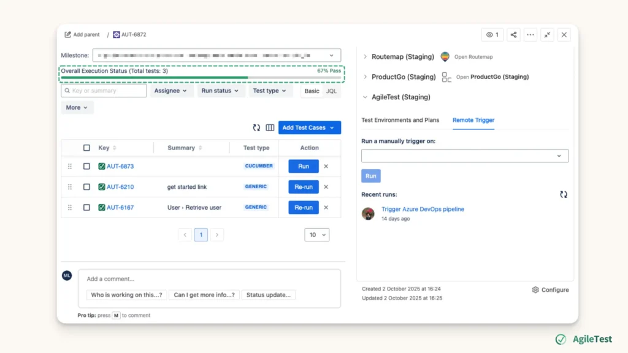The image size is (628, 353).
Task: Open the column settings icon
Action: pos(270,127)
